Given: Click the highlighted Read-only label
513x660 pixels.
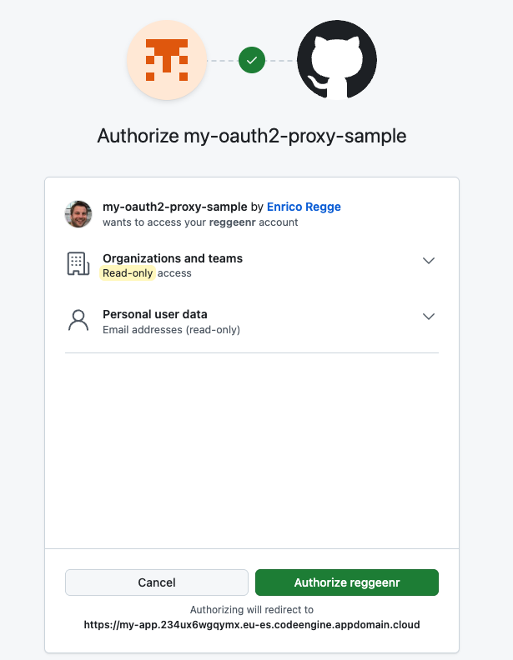Looking at the screenshot, I should pyautogui.click(x=128, y=273).
